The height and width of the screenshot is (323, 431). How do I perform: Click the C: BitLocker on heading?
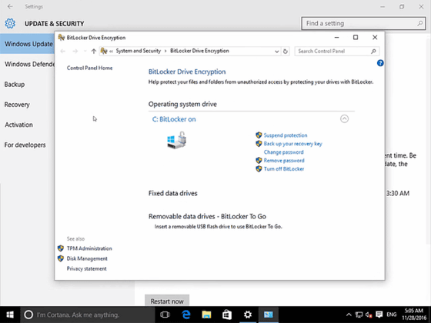pyautogui.click(x=174, y=119)
